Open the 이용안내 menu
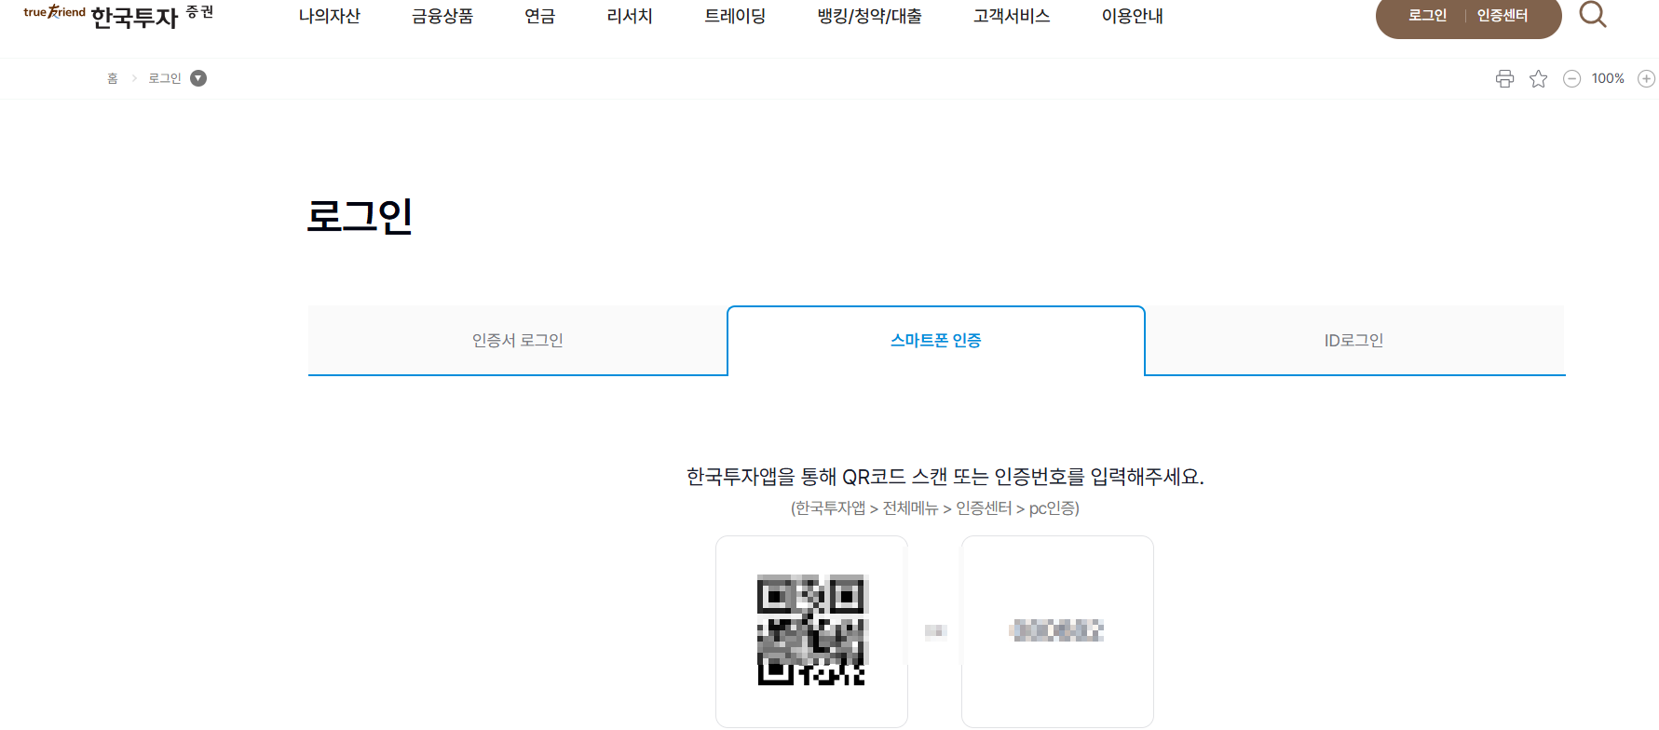The width and height of the screenshot is (1659, 730). (x=1132, y=16)
